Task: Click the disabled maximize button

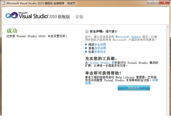Action: [156, 2]
